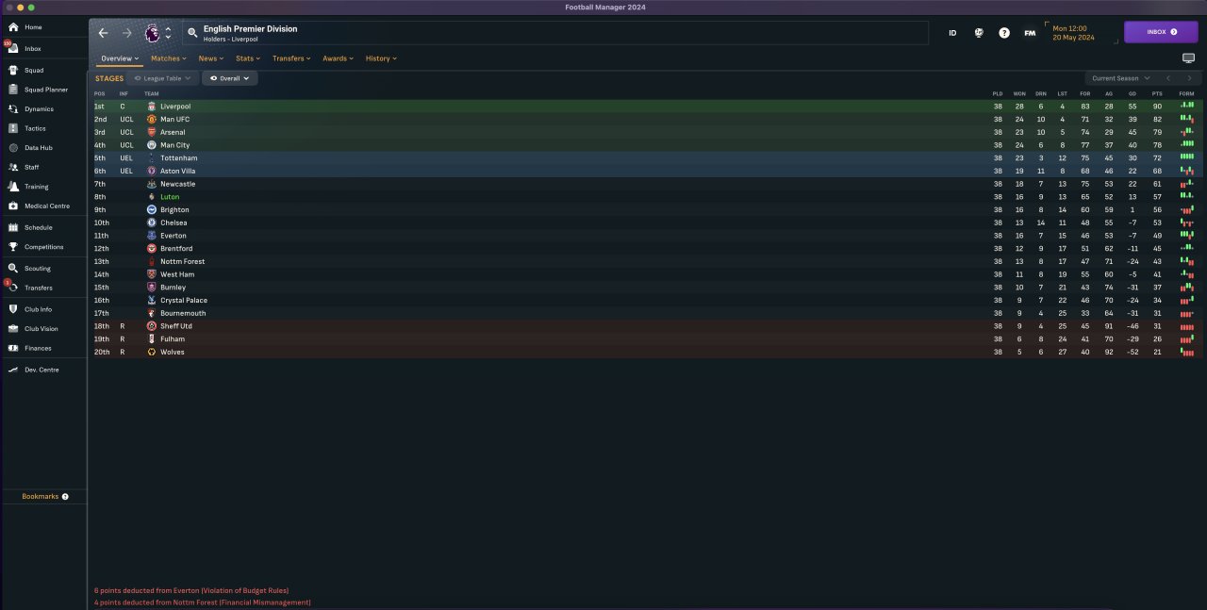Open Data Hub in sidebar
Screen dimensions: 1207x610
(x=39, y=148)
